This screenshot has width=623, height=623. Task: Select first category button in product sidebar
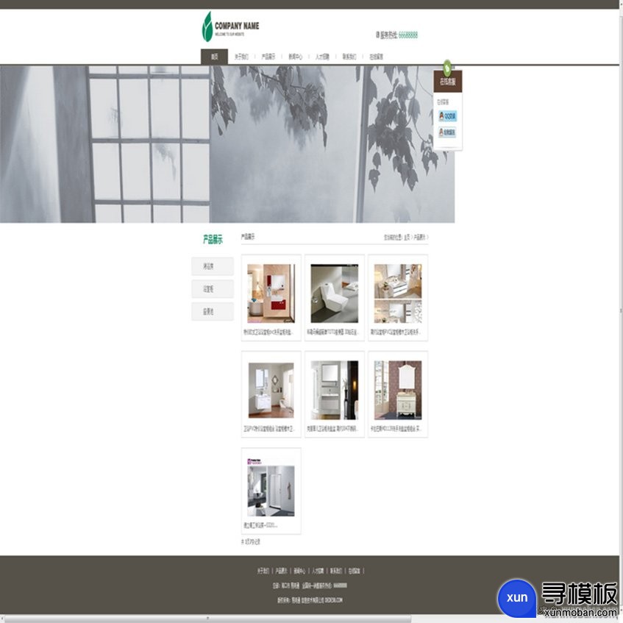[x=213, y=266]
